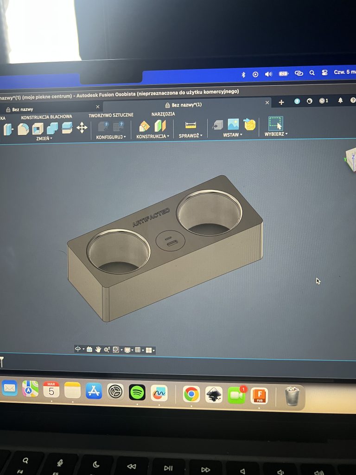356x475 pixels.
Task: Click the Grid and Snaps icon
Action: click(x=138, y=350)
